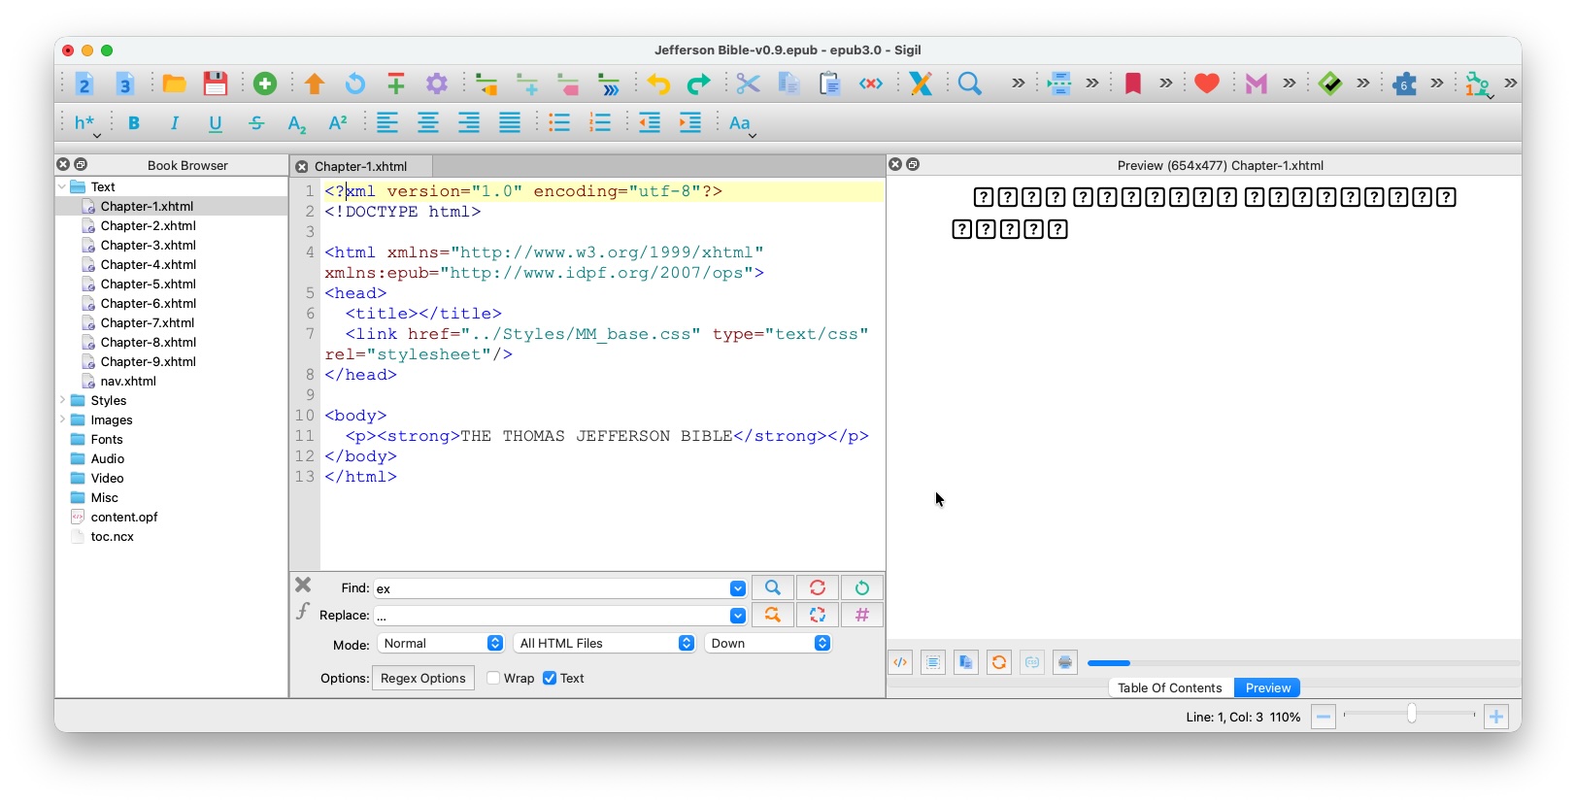Apply subscript formatting
The image size is (1576, 804).
click(297, 123)
